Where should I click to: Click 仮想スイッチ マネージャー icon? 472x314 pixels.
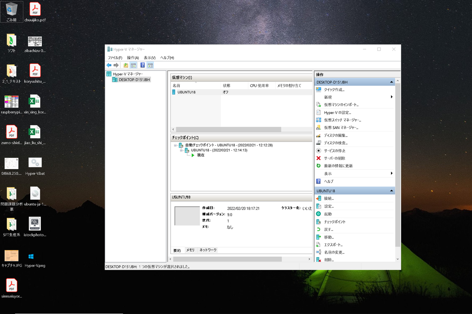[x=319, y=120]
